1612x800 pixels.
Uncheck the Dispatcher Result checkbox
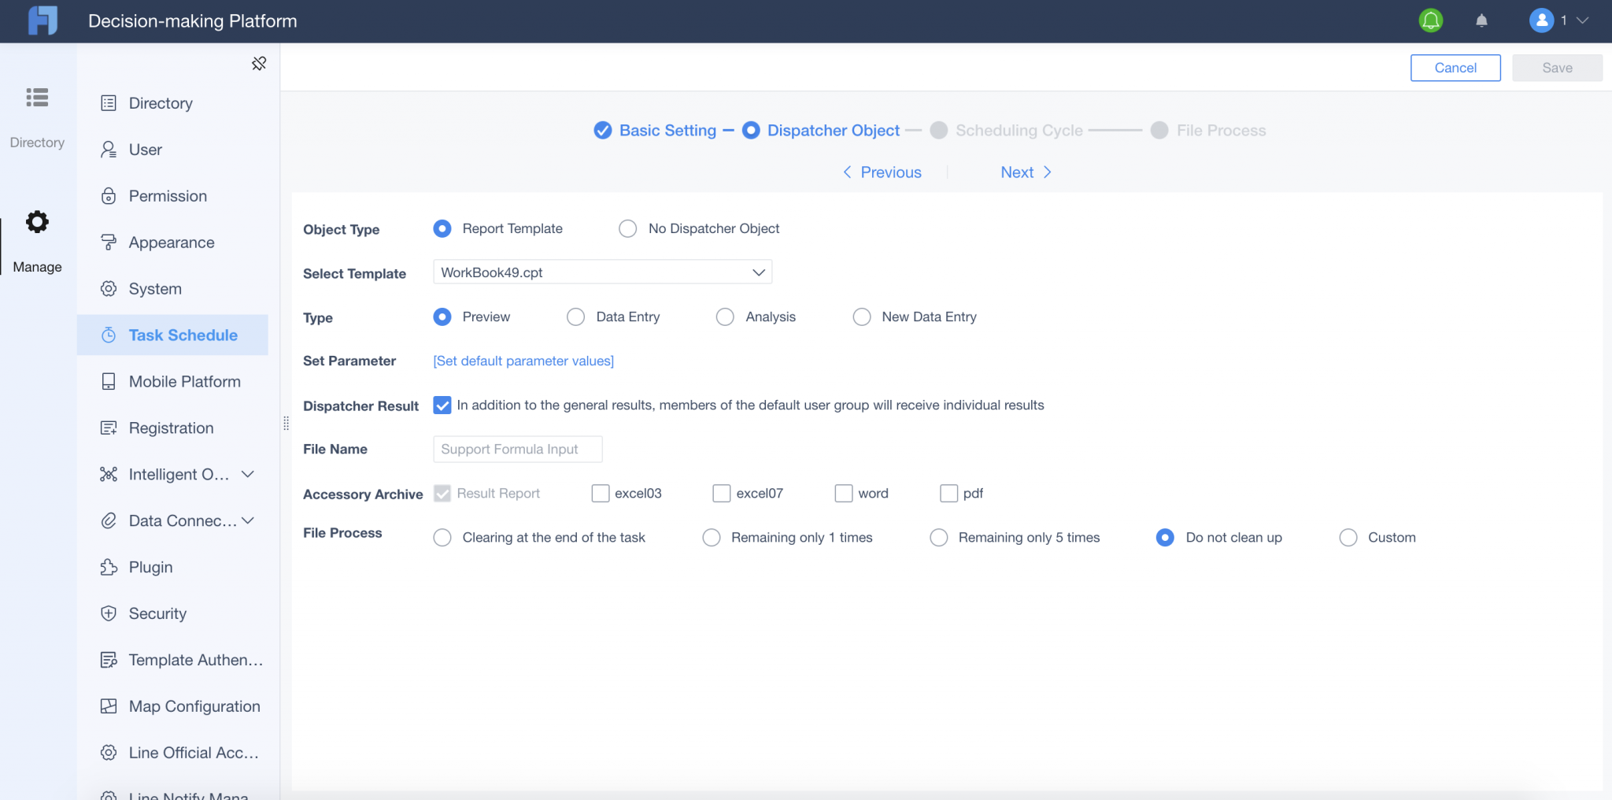pyautogui.click(x=442, y=406)
